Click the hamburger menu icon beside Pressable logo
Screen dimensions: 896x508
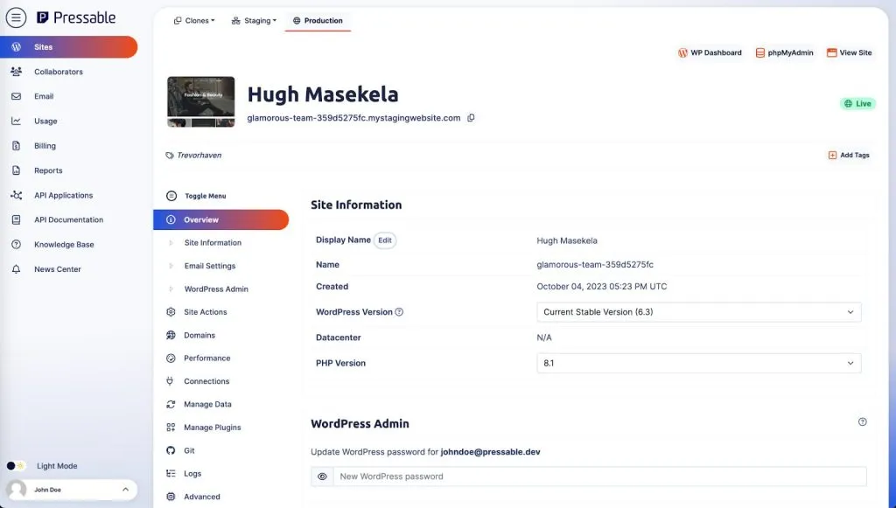(x=16, y=18)
